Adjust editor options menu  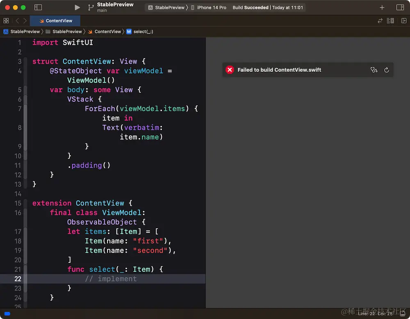tap(390, 21)
